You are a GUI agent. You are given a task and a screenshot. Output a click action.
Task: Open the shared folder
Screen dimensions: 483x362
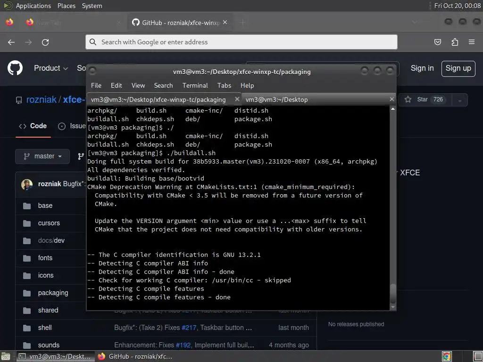pos(48,310)
